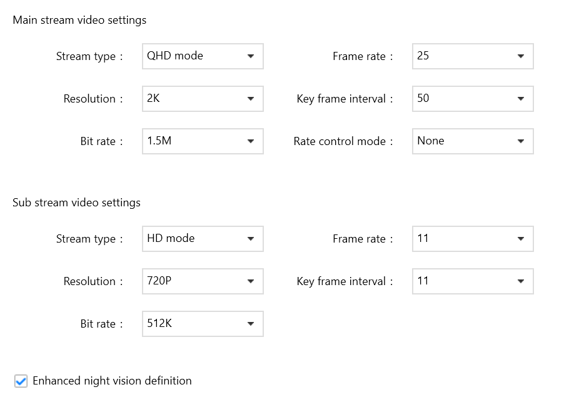Click the arrow on the 512K Bit rate dropdown

(x=252, y=324)
